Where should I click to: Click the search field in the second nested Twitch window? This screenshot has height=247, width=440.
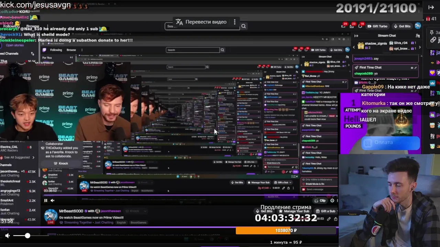coord(193,50)
